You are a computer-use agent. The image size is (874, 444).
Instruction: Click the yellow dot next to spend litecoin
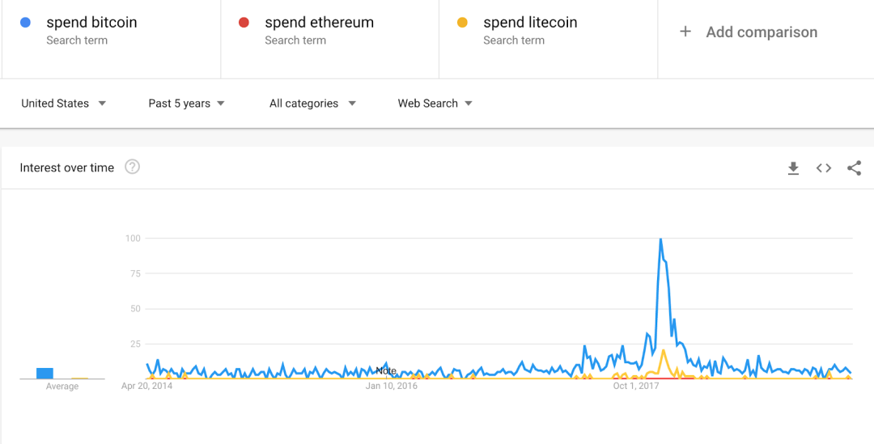[462, 23]
